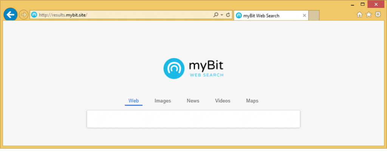Click the browser Back arrow button
Image resolution: width=387 pixels, height=152 pixels.
coord(11,14)
